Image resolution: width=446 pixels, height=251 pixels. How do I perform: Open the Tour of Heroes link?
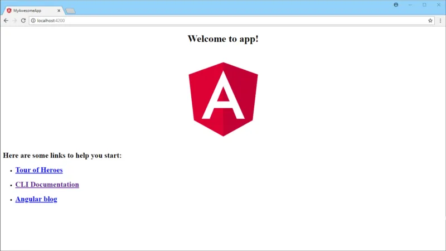[39, 170]
